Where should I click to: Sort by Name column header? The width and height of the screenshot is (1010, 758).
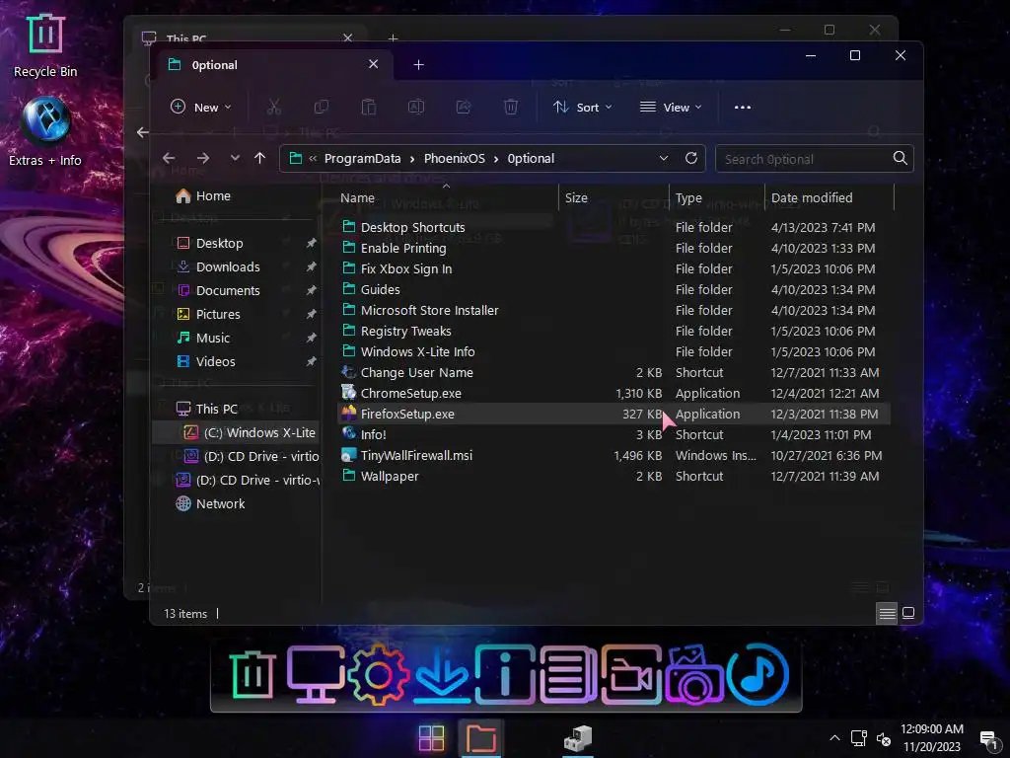coord(448,197)
